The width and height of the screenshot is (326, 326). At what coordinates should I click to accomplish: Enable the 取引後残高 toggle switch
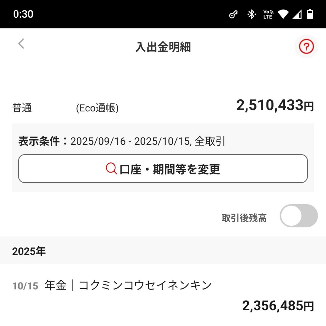[x=299, y=216]
